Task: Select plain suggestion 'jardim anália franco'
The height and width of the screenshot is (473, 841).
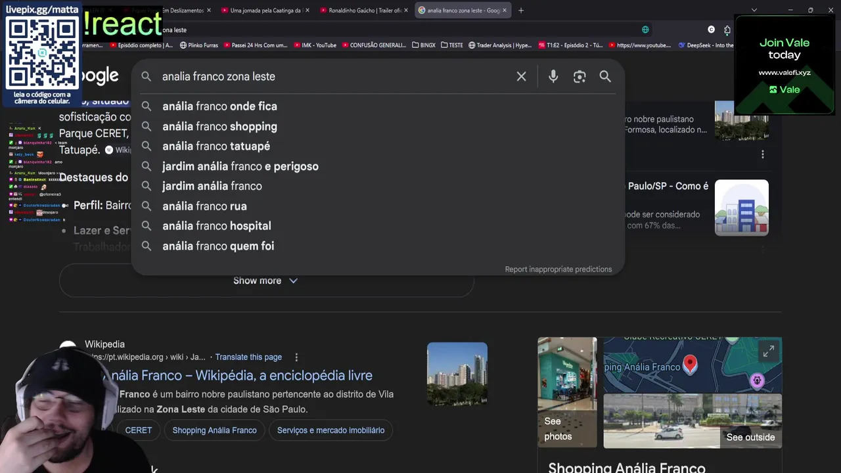Action: (378, 186)
